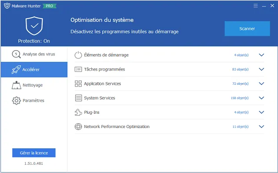Expand Application Services with its chevron
Image resolution: width=278 pixels, height=173 pixels.
(261, 83)
